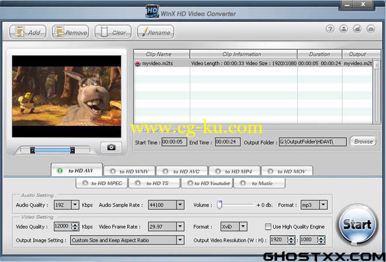The width and height of the screenshot is (386, 262).
Task: Open the audio Format mp3 dropdown
Action: coord(323,205)
